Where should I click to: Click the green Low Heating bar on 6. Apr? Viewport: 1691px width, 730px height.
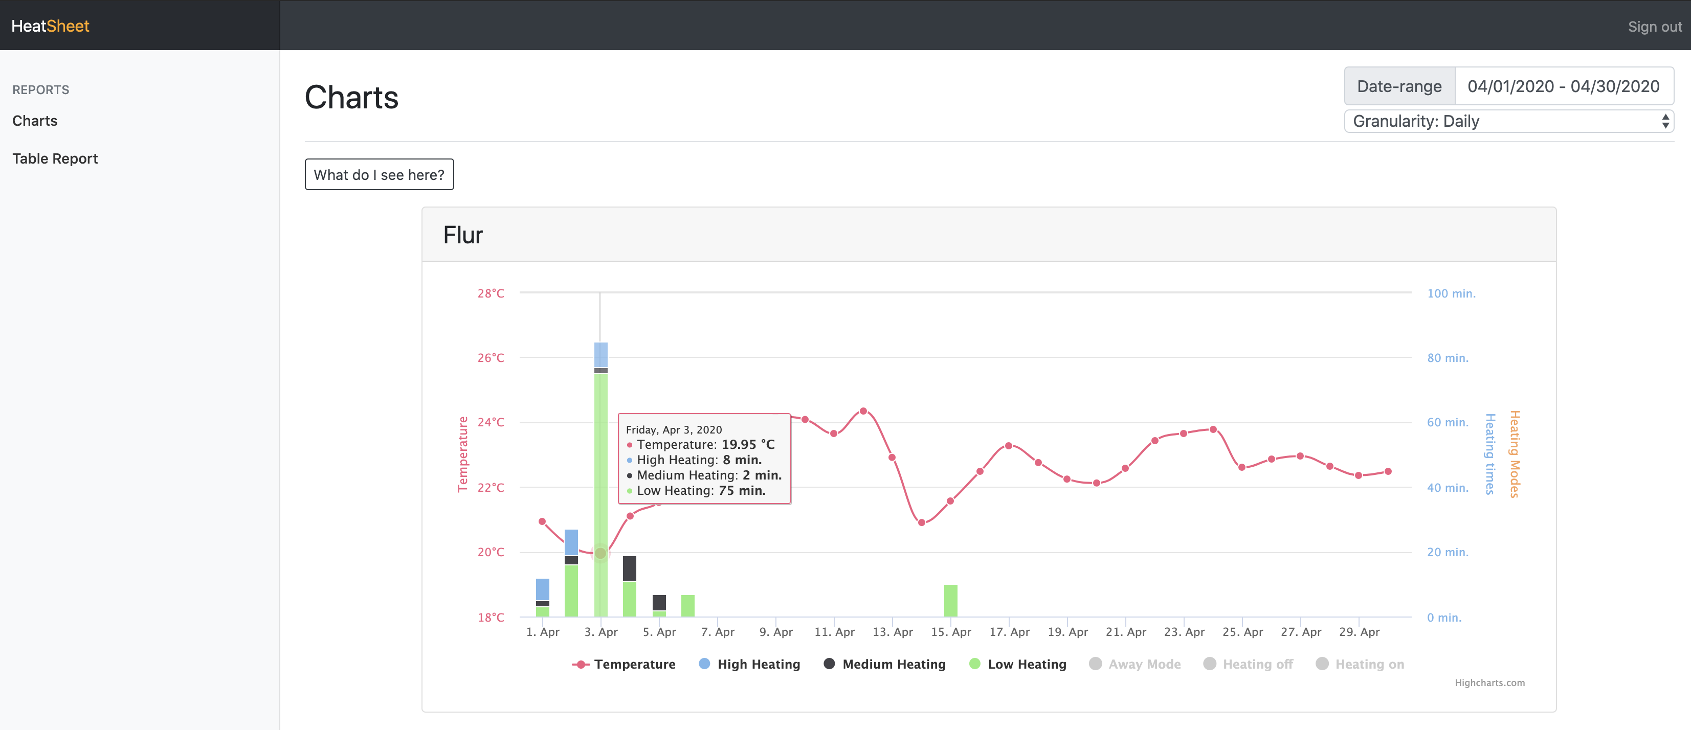[688, 605]
